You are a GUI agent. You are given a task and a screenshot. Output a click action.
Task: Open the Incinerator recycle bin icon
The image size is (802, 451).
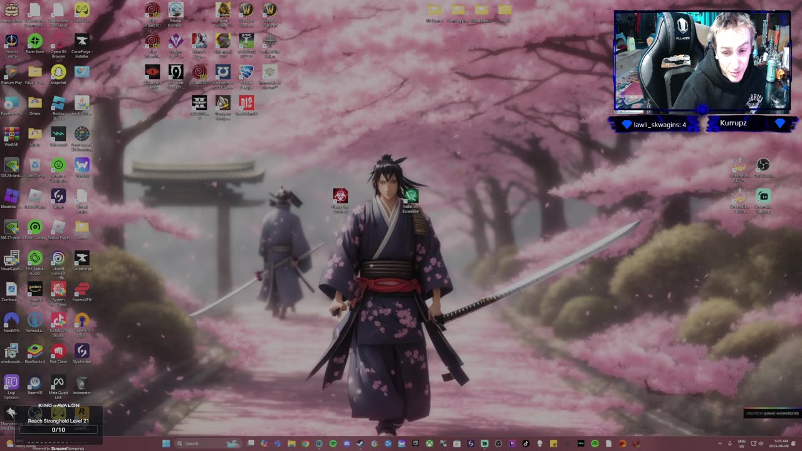click(x=81, y=385)
